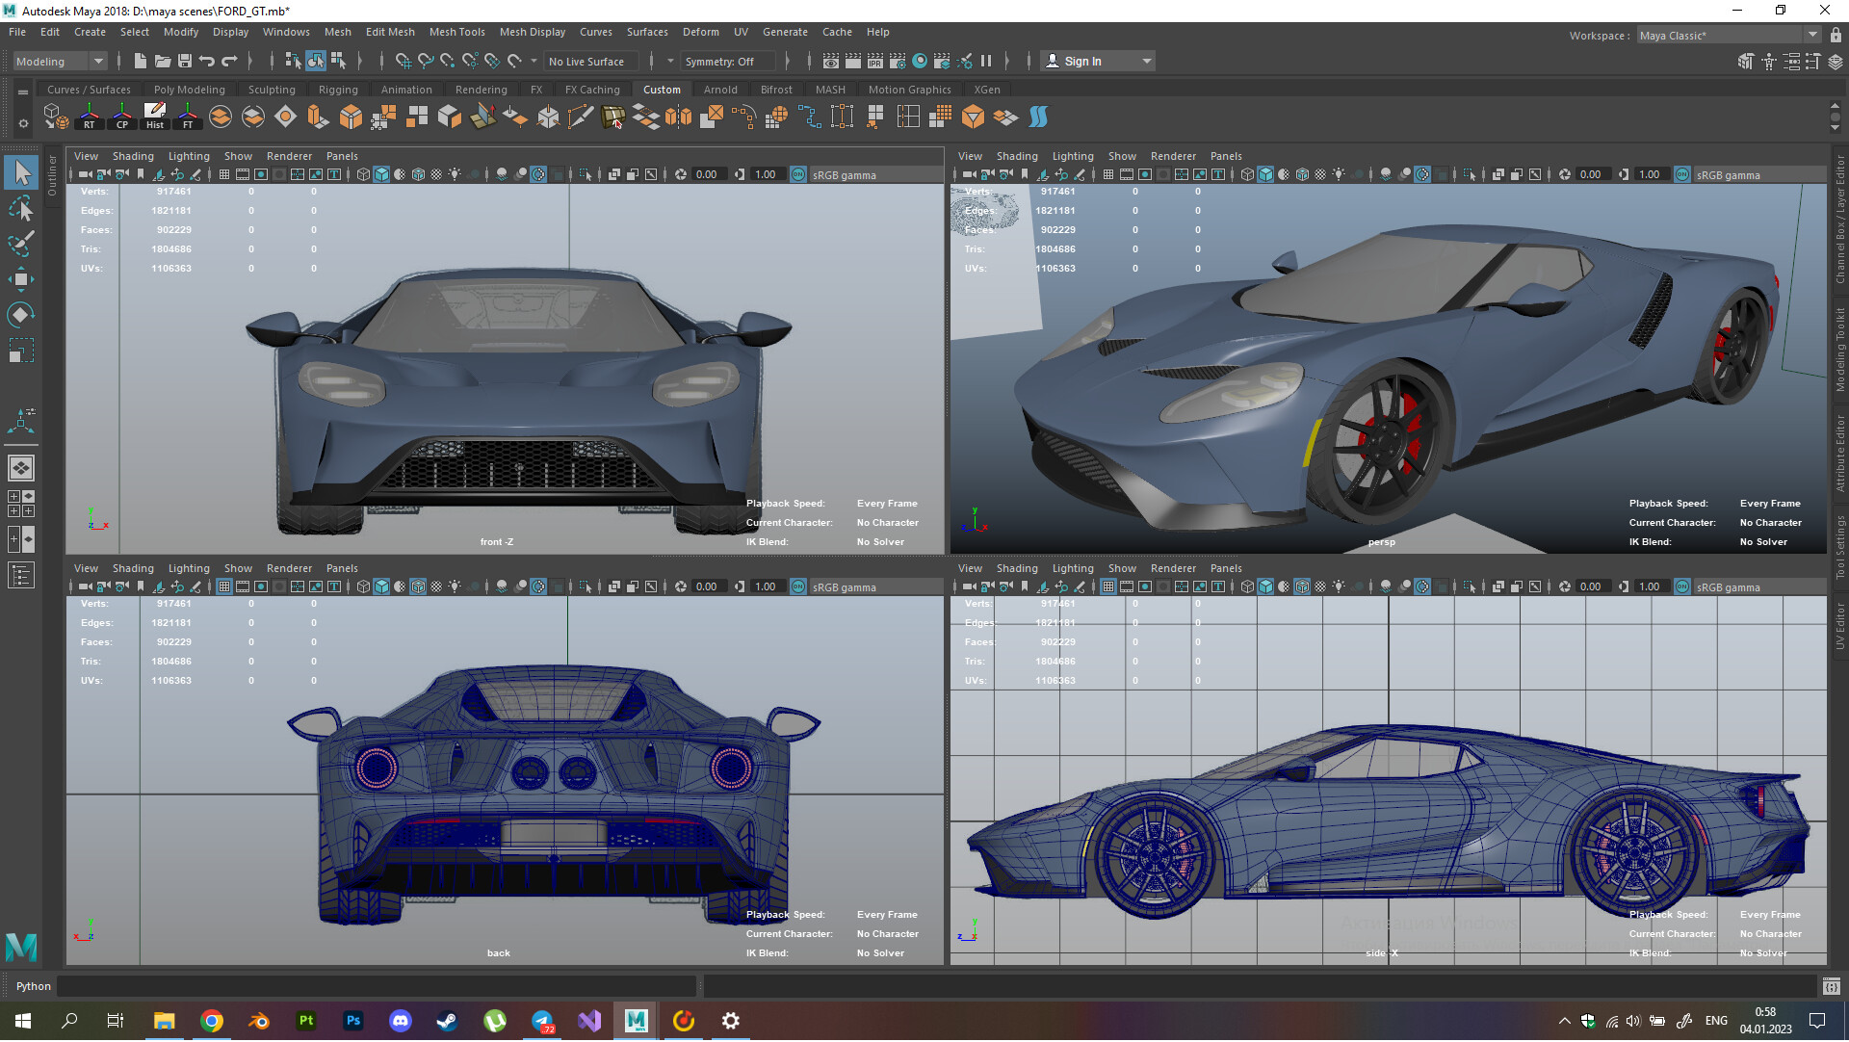Open the Render View icon in status line
Image resolution: width=1849 pixels, height=1042 pixels.
point(831,61)
